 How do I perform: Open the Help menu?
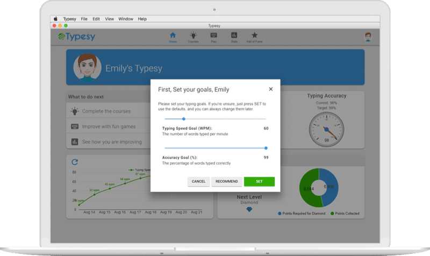pos(142,19)
